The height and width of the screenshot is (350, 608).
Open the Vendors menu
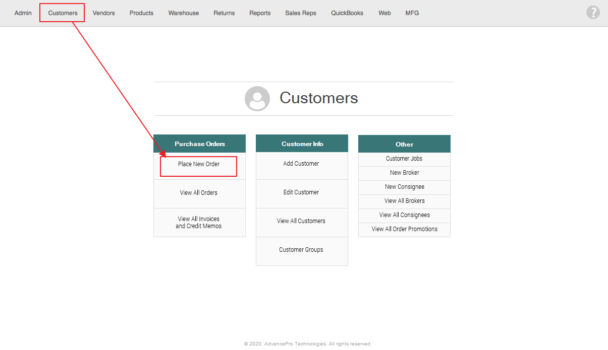(103, 13)
